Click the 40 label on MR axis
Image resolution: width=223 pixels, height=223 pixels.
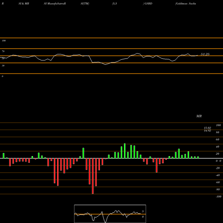pos(218,147)
